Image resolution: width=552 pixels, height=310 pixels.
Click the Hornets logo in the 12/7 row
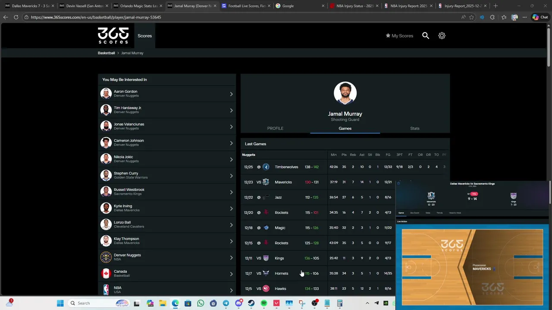[266, 273]
